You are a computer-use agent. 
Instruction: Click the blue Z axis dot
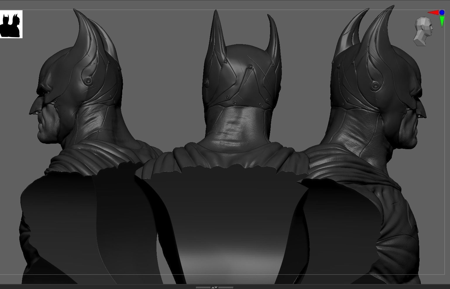pyautogui.click(x=442, y=13)
